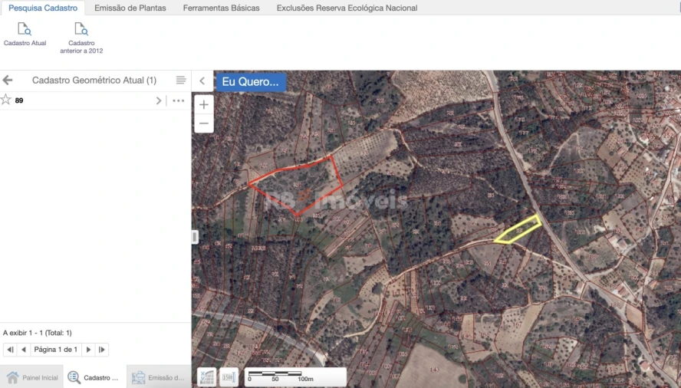681x388 pixels.
Task: Open the Eu Quero... menu
Action: [x=250, y=81]
